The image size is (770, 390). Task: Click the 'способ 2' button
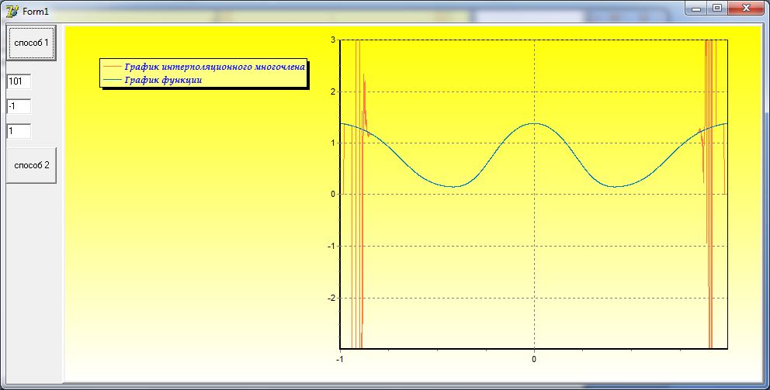(31, 165)
